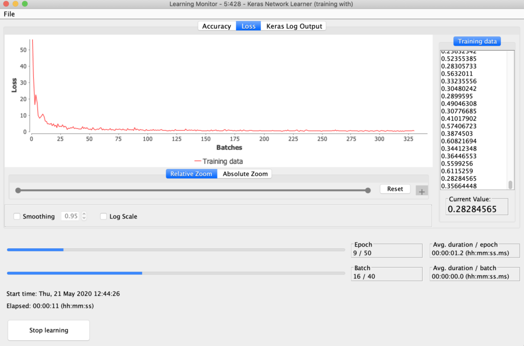Click the Training data header button

pos(477,41)
